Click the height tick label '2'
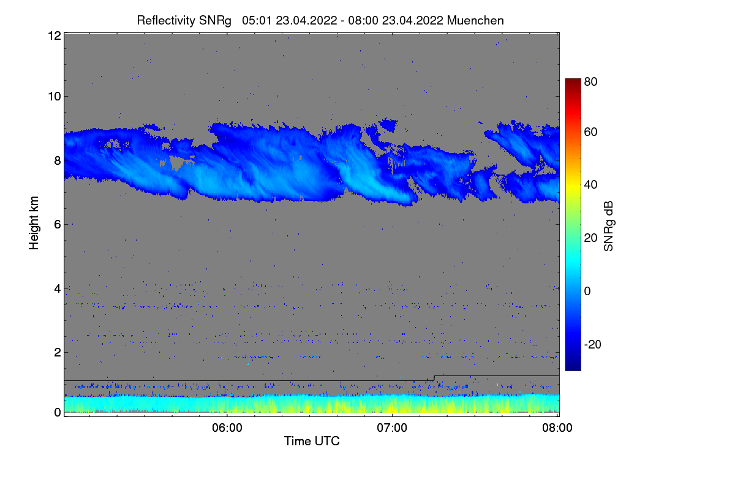This screenshot has height=490, width=735. tap(57, 352)
